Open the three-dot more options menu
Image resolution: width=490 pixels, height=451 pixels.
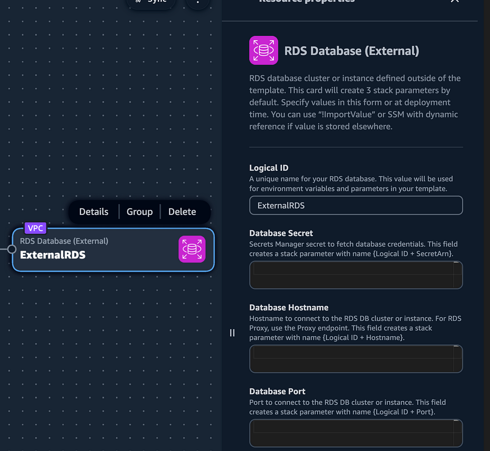tap(197, 2)
